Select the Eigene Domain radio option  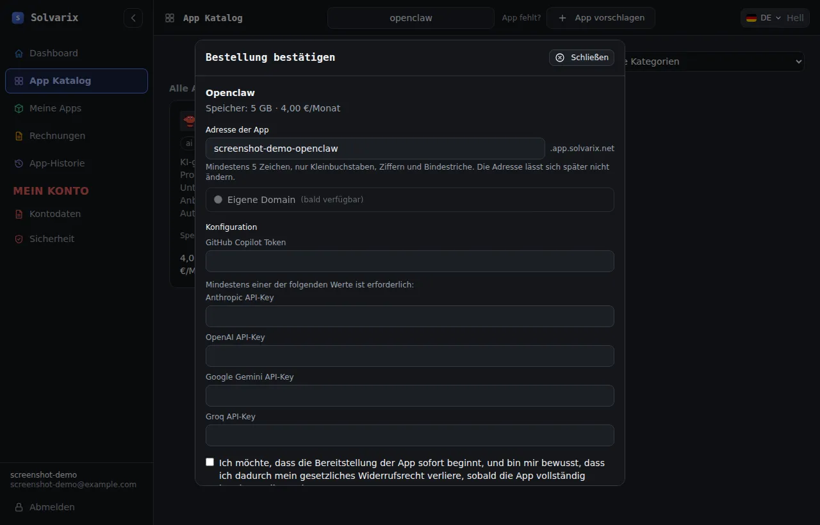click(218, 200)
